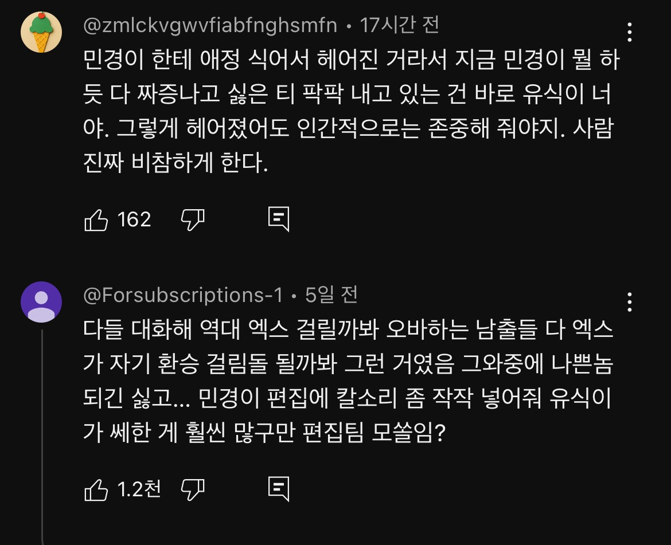Dislike the comment with 162 likes
The width and height of the screenshot is (671, 545).
click(193, 219)
